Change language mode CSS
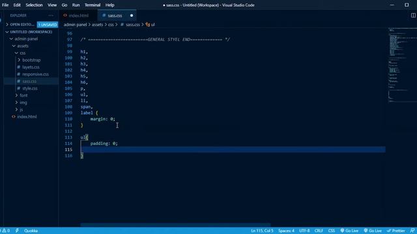 pos(332,231)
